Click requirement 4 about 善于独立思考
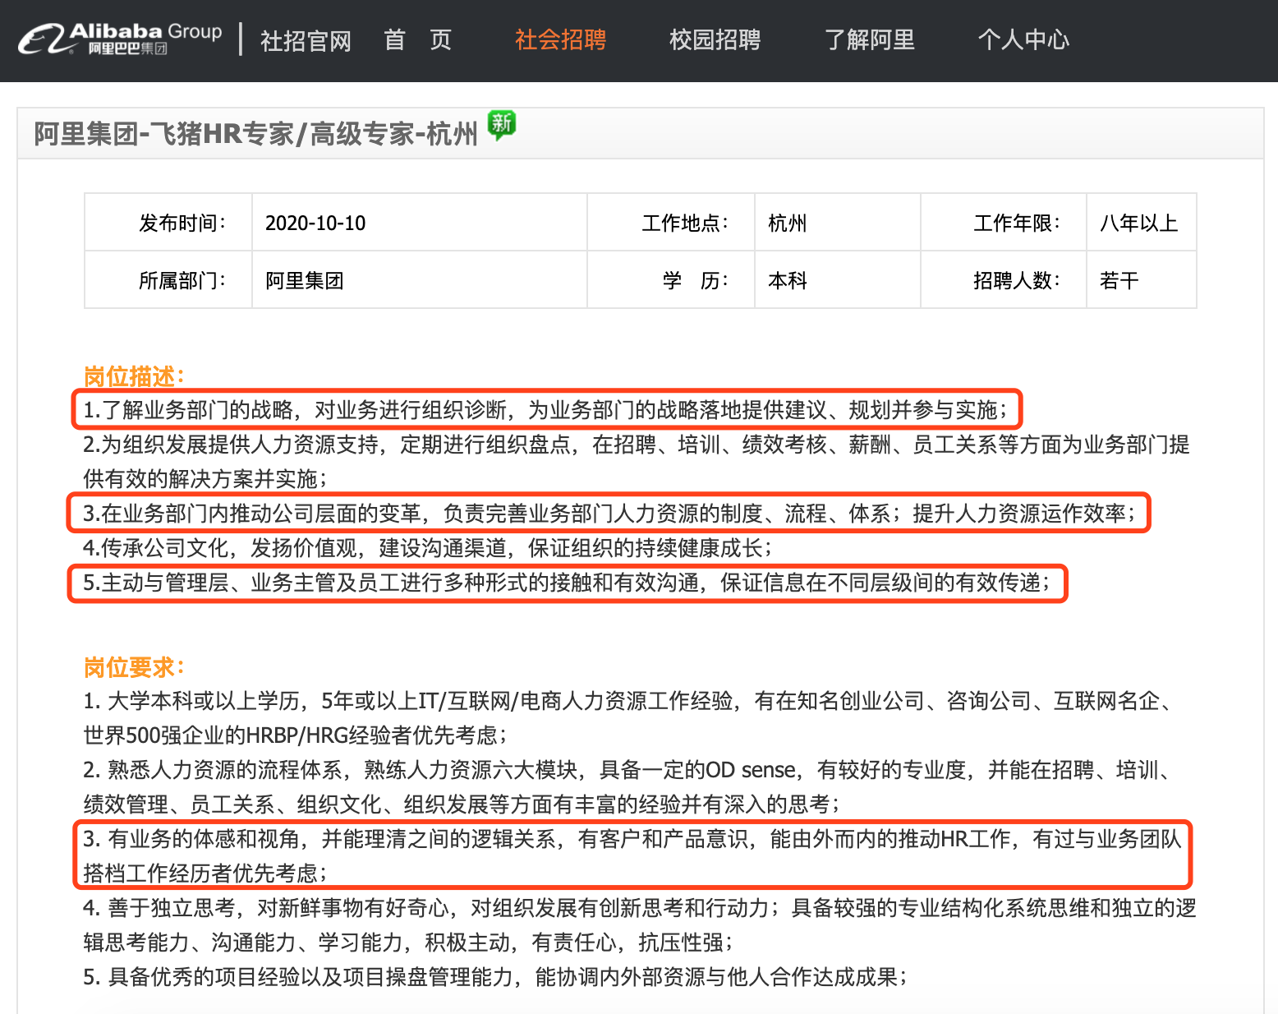The width and height of the screenshot is (1278, 1014). coord(640,924)
